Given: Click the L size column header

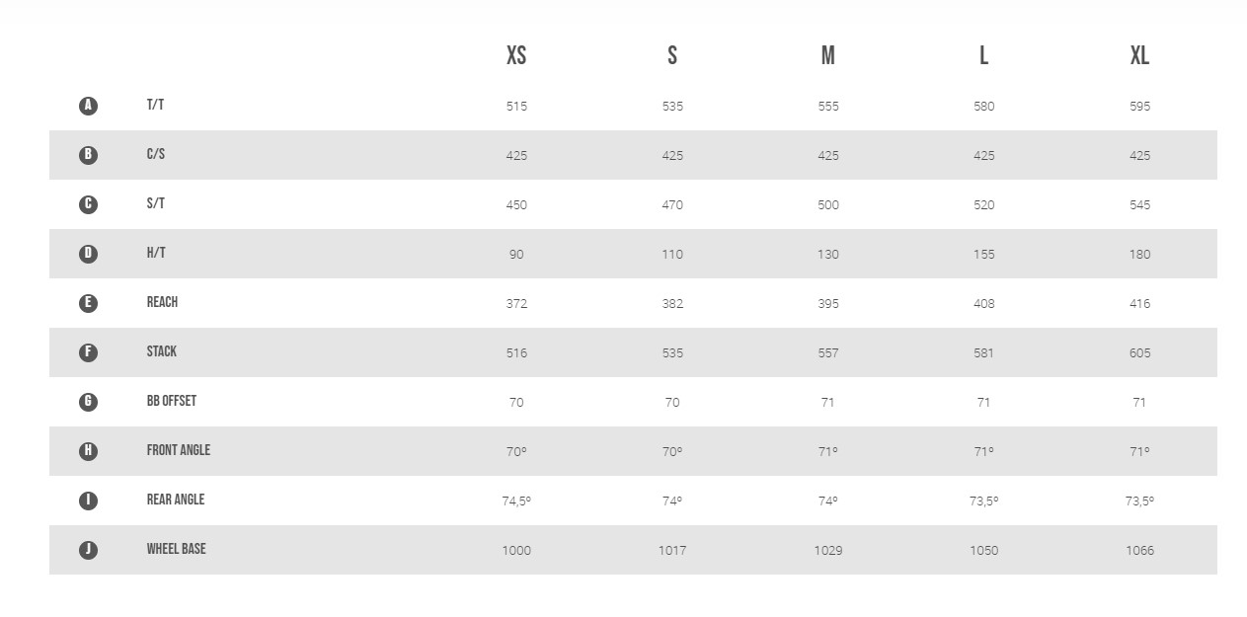Looking at the screenshot, I should point(983,55).
